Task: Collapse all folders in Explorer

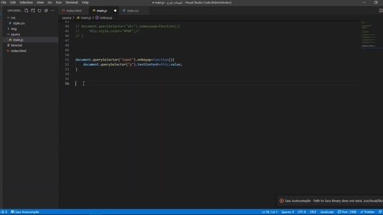Action: point(46,11)
